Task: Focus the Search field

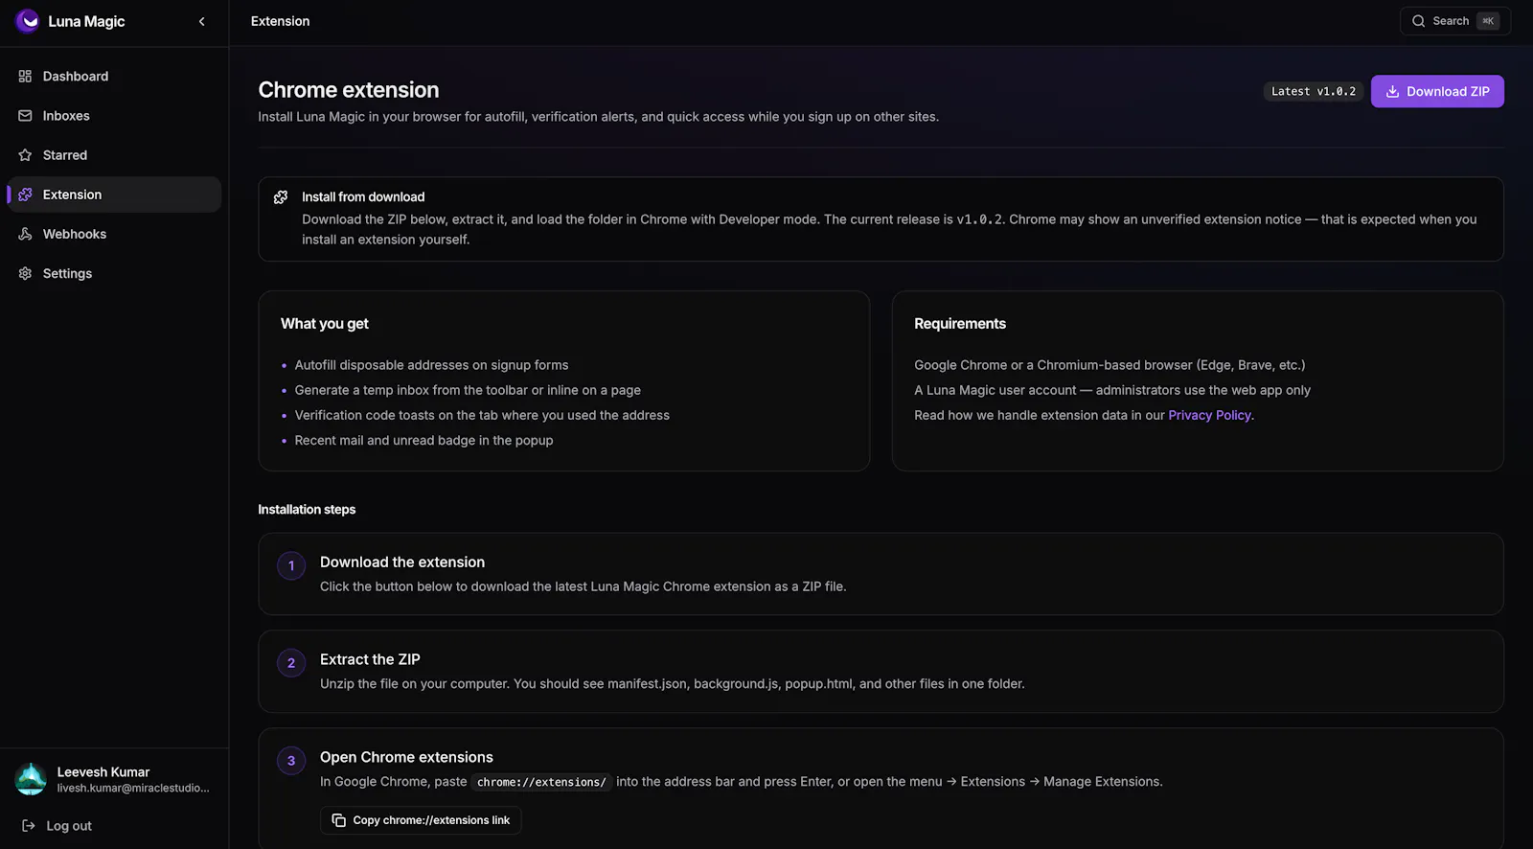Action: tap(1454, 21)
